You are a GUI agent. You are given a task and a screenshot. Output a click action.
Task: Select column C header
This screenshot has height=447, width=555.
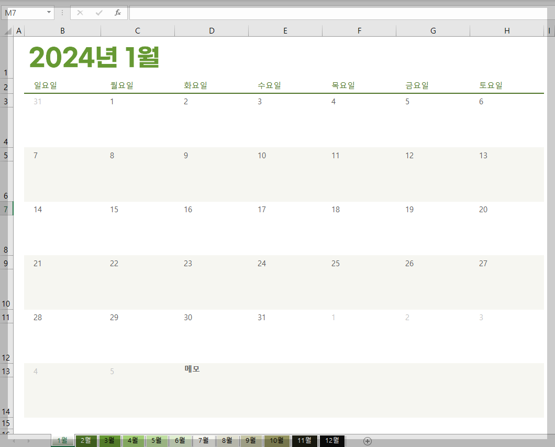[138, 31]
